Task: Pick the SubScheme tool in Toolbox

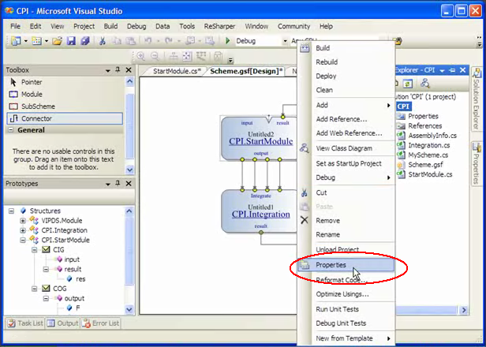Action: coord(38,106)
